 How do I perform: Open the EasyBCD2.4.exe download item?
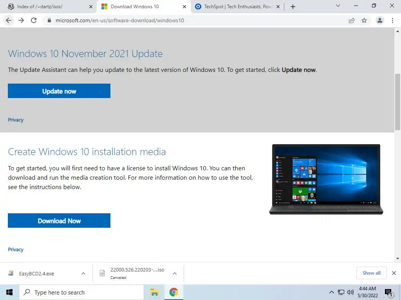[36, 273]
